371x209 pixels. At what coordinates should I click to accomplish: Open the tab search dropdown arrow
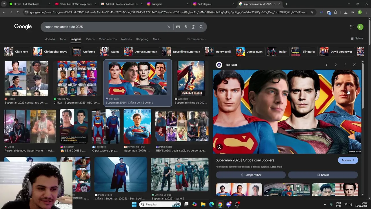(4, 4)
